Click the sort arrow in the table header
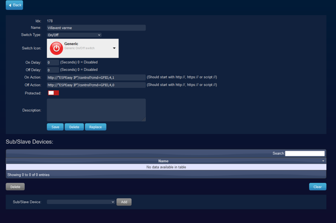Screen dimensions: 336x223 [x=323, y=161]
